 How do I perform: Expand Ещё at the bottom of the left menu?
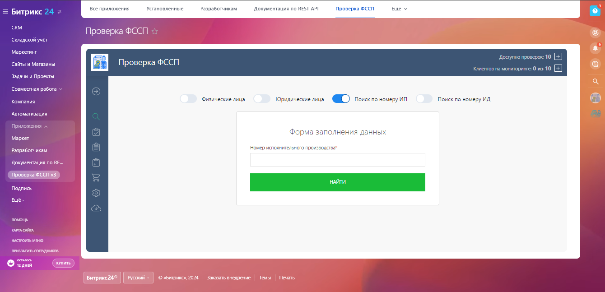[18, 200]
